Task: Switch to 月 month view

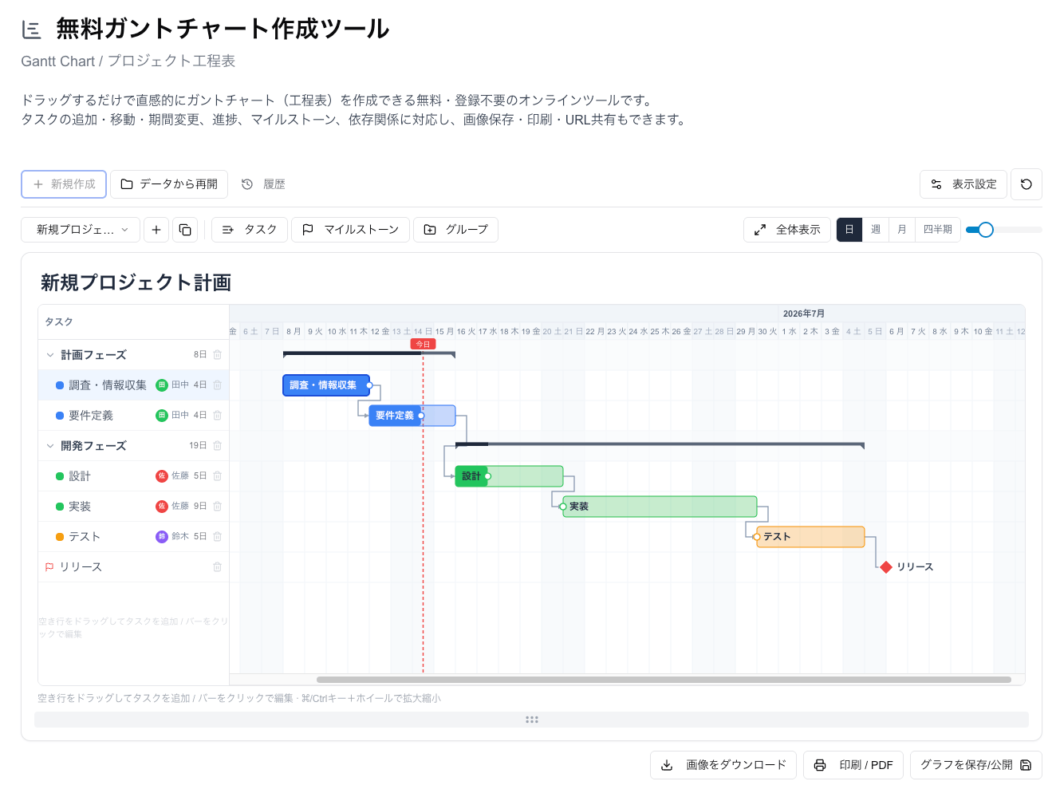Action: (902, 230)
